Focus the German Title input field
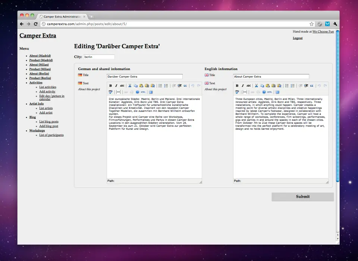 pos(145,76)
